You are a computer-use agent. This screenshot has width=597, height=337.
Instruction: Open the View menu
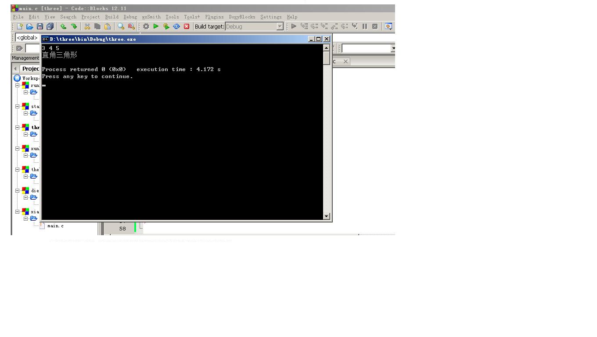(x=50, y=17)
